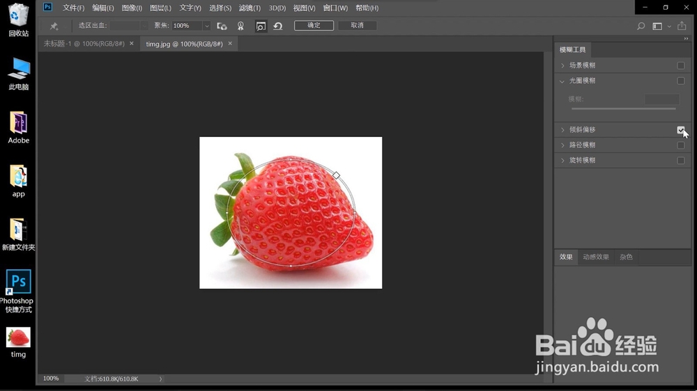Viewport: 697px width, 391px height.
Task: Open the 选择(S) menu
Action: [220, 8]
